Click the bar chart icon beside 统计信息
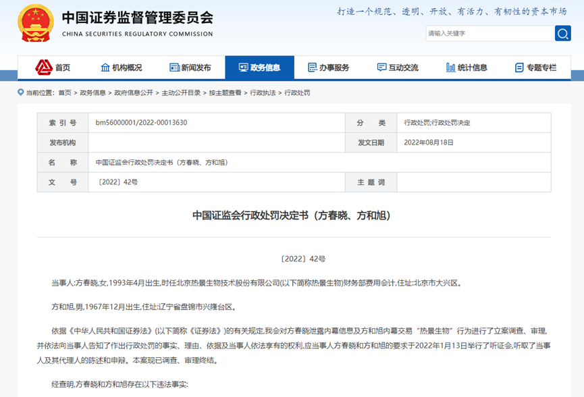Image resolution: width=584 pixels, height=397 pixels. [451, 68]
